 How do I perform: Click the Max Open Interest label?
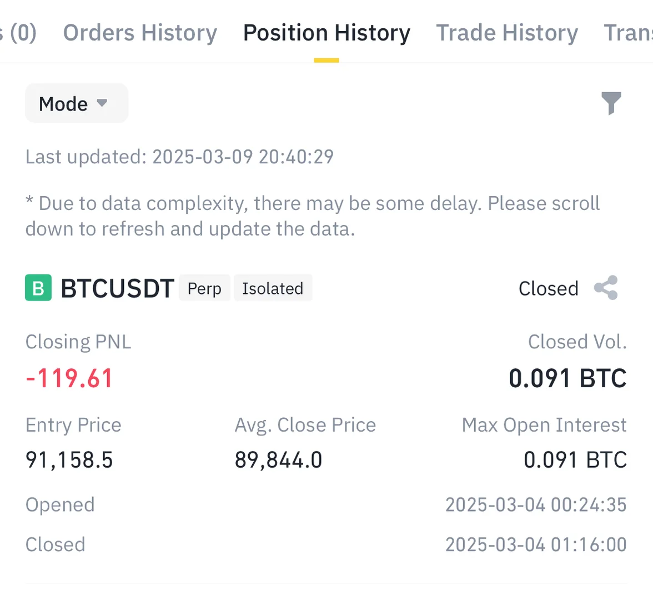(x=544, y=425)
